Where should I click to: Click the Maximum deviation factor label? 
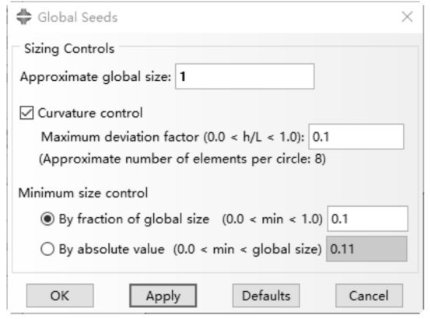click(x=173, y=137)
